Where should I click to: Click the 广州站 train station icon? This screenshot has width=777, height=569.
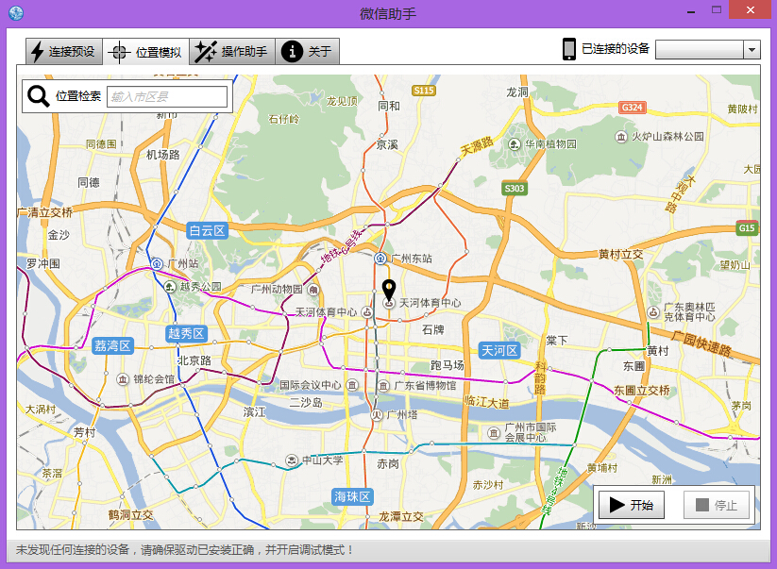pos(157,263)
